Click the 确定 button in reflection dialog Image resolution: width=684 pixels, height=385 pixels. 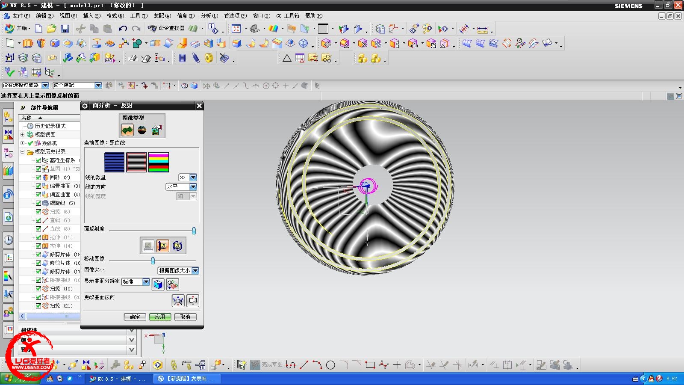point(135,317)
